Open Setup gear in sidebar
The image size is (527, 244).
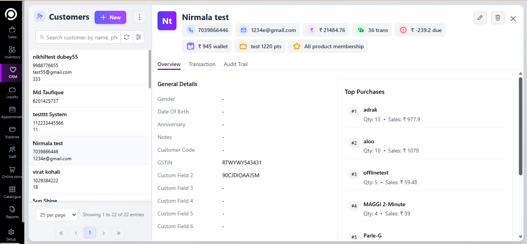click(11, 234)
